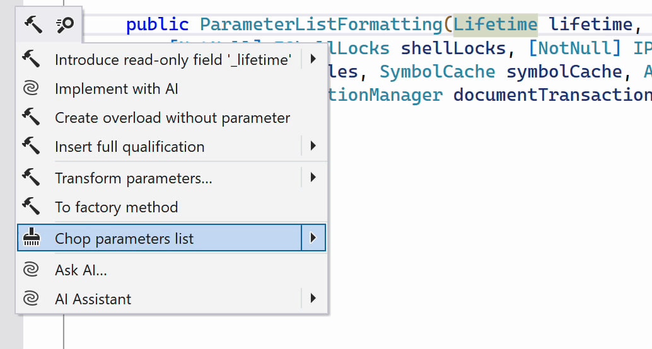Viewport: 652px width, 349px height.
Task: Expand the AI Assistant submenu arrow
Action: [x=313, y=299]
